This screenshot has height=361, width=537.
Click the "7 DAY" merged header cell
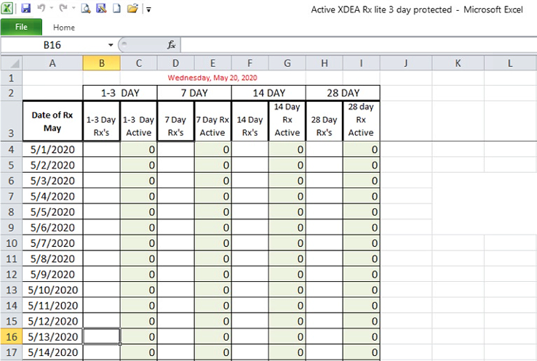pyautogui.click(x=194, y=93)
